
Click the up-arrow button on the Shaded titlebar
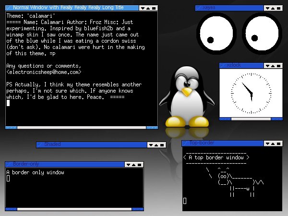click(156, 145)
